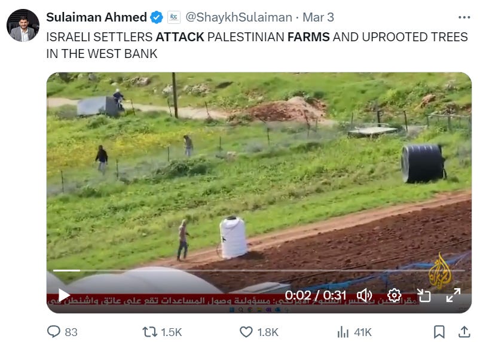
Task: Bookmark this post
Action: point(439,332)
